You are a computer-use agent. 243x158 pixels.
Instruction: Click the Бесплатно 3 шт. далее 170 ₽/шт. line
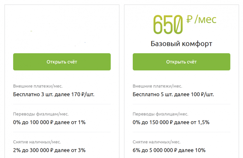pos(54,94)
